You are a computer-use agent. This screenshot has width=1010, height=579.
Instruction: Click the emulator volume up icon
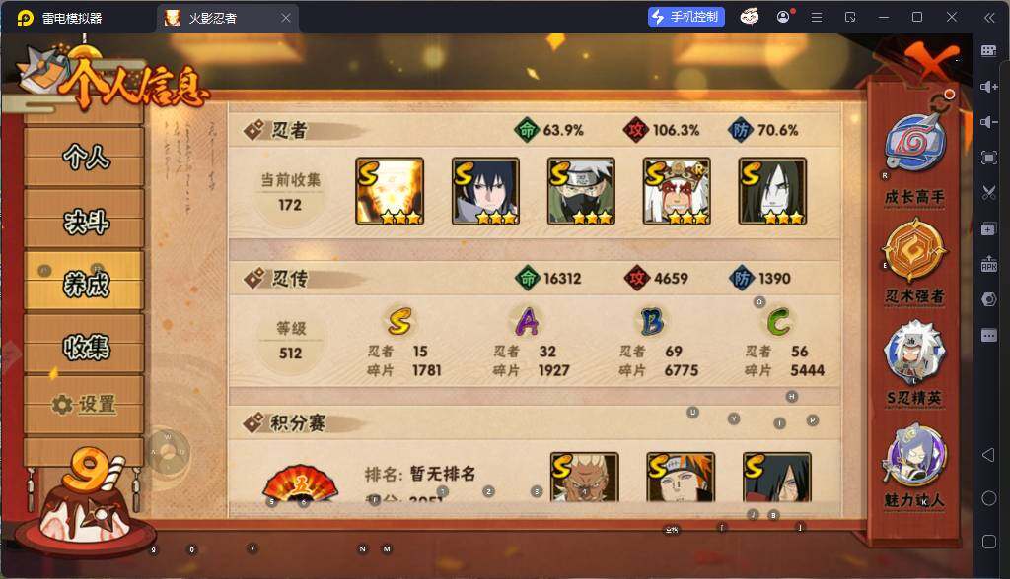point(988,87)
